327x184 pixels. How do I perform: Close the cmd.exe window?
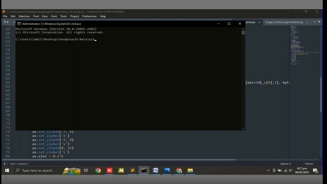click(x=240, y=24)
